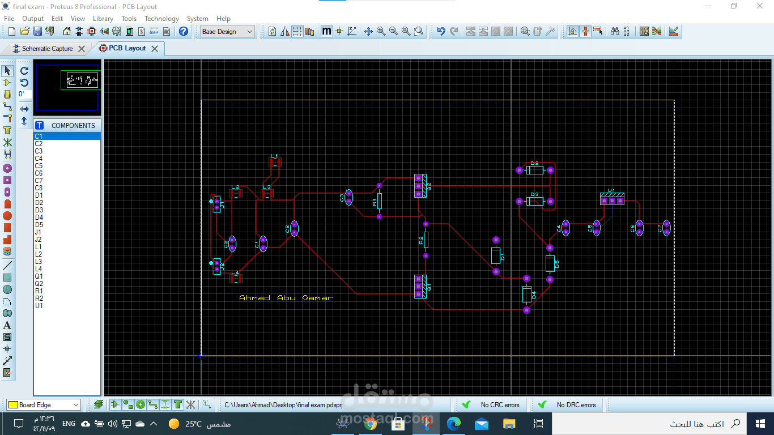Open the Technology menu

coord(161,19)
